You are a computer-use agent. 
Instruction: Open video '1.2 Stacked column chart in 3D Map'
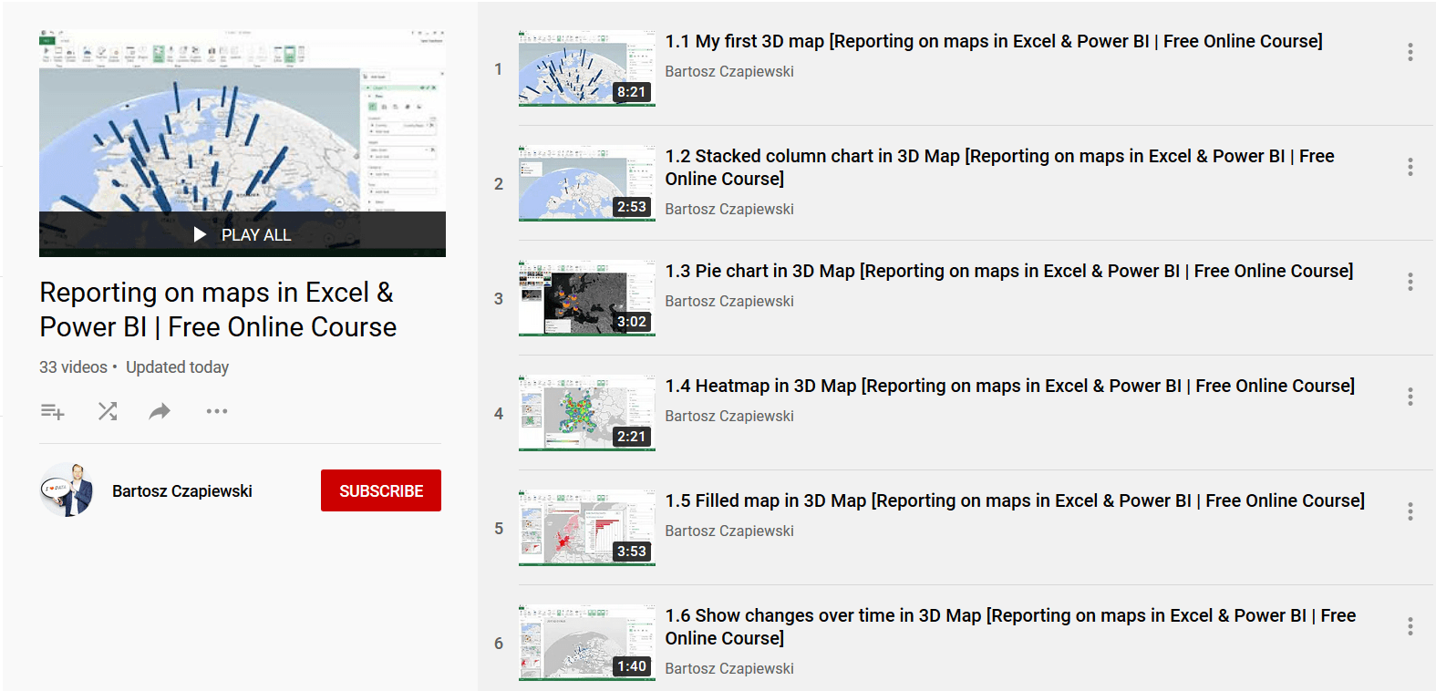[1000, 168]
